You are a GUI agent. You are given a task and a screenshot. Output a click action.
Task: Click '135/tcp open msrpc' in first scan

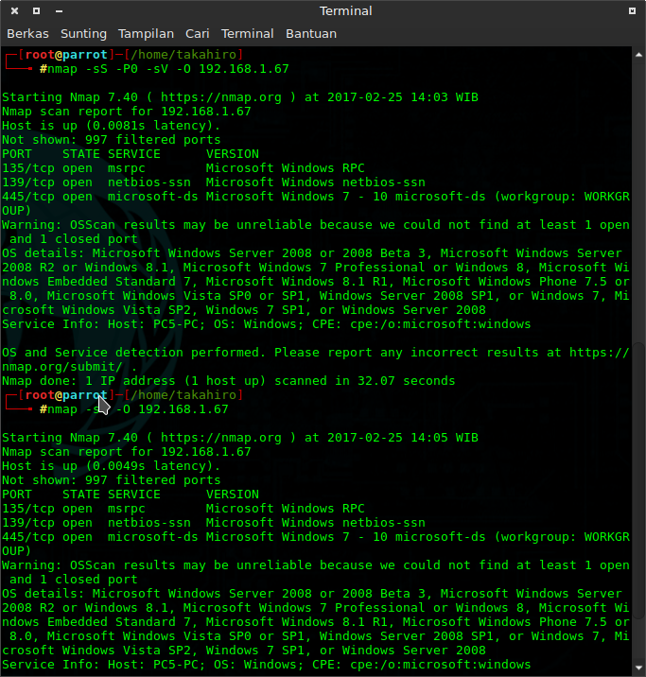pos(74,168)
